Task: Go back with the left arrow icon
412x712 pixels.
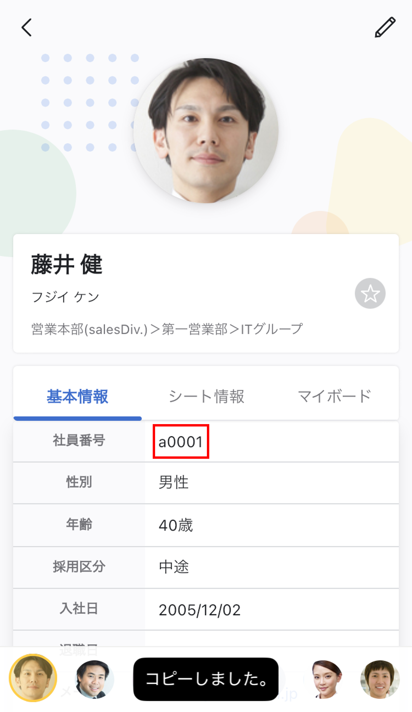Action: (x=27, y=28)
